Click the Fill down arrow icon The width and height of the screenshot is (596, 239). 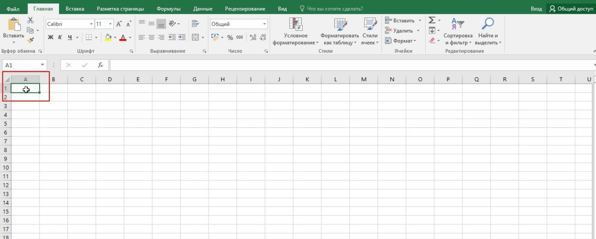[x=432, y=30]
